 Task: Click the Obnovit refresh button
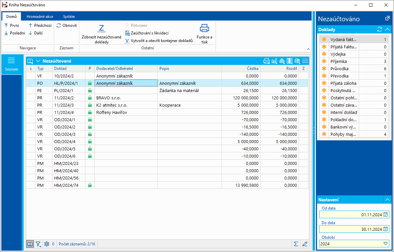click(x=67, y=25)
